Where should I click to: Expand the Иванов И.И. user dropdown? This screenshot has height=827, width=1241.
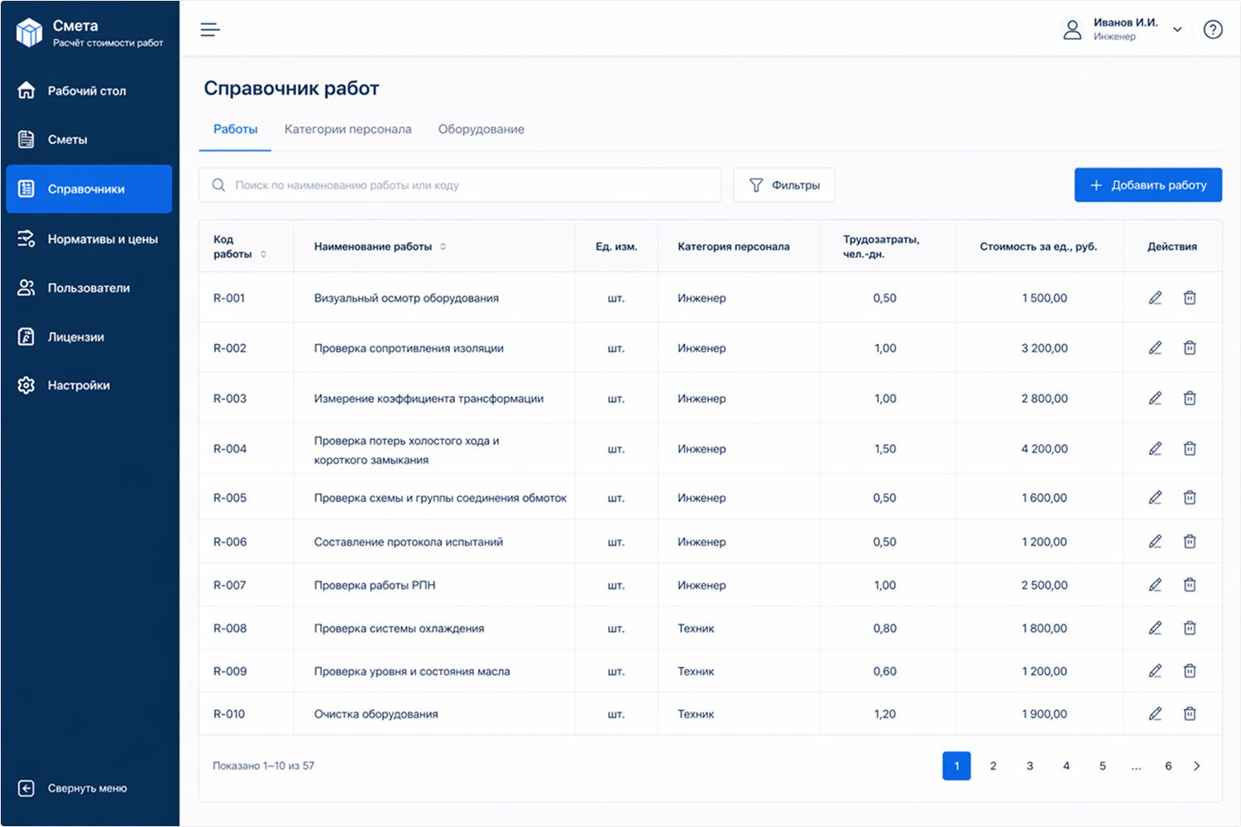click(x=1177, y=30)
